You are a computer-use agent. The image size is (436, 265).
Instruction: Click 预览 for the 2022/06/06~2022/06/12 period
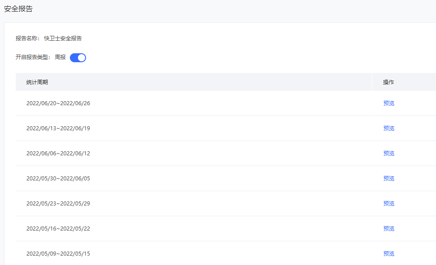(x=389, y=154)
